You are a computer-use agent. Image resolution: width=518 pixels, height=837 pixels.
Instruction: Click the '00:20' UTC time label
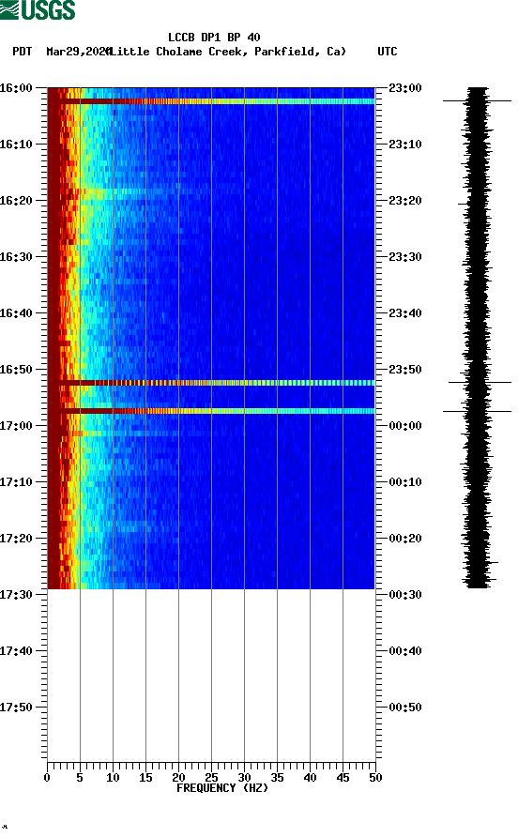405,539
